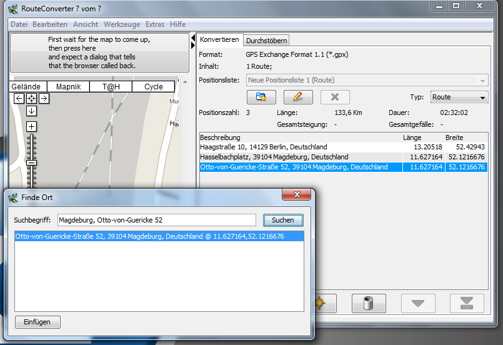Click the delete position cylinder icon
This screenshot has height=345, width=503.
click(368, 303)
